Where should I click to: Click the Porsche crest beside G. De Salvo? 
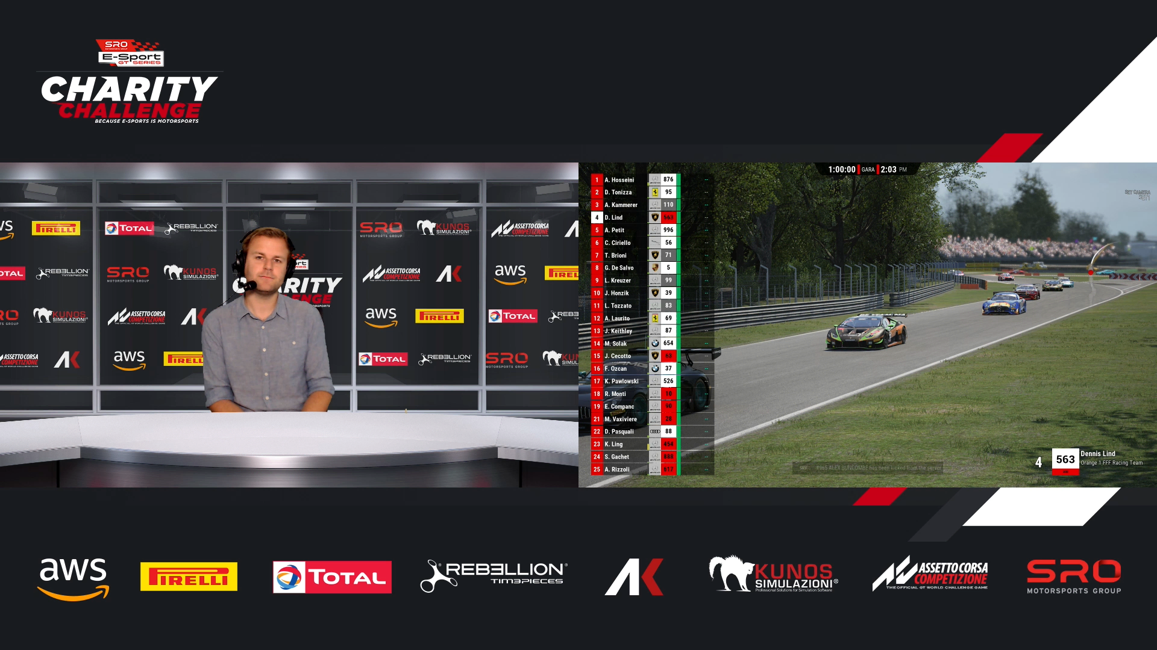(x=656, y=267)
